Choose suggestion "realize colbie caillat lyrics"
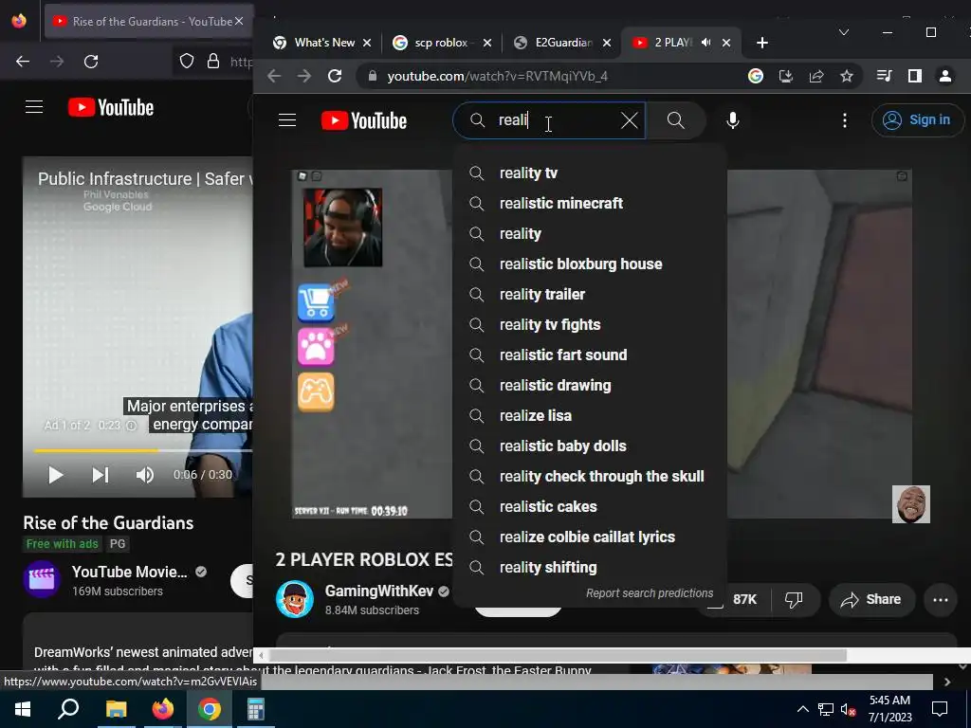 (x=590, y=537)
